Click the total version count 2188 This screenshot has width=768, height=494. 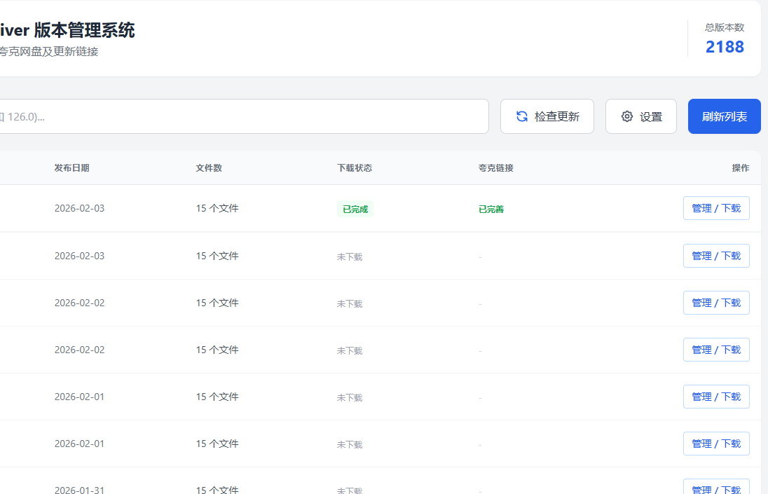(x=725, y=47)
